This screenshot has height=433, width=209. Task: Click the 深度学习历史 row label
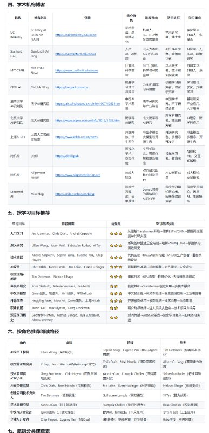(x=18, y=318)
